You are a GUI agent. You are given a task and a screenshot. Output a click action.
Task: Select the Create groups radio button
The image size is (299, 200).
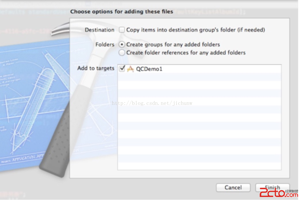(x=122, y=45)
